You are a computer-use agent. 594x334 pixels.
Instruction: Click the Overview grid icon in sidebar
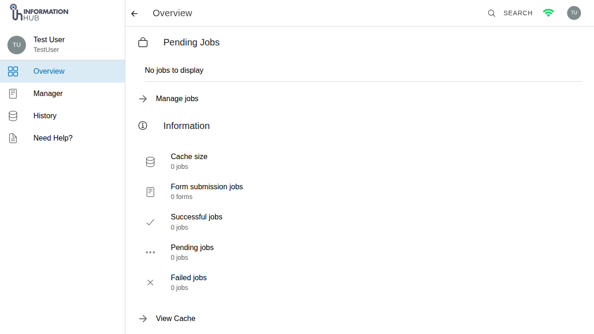(x=13, y=71)
